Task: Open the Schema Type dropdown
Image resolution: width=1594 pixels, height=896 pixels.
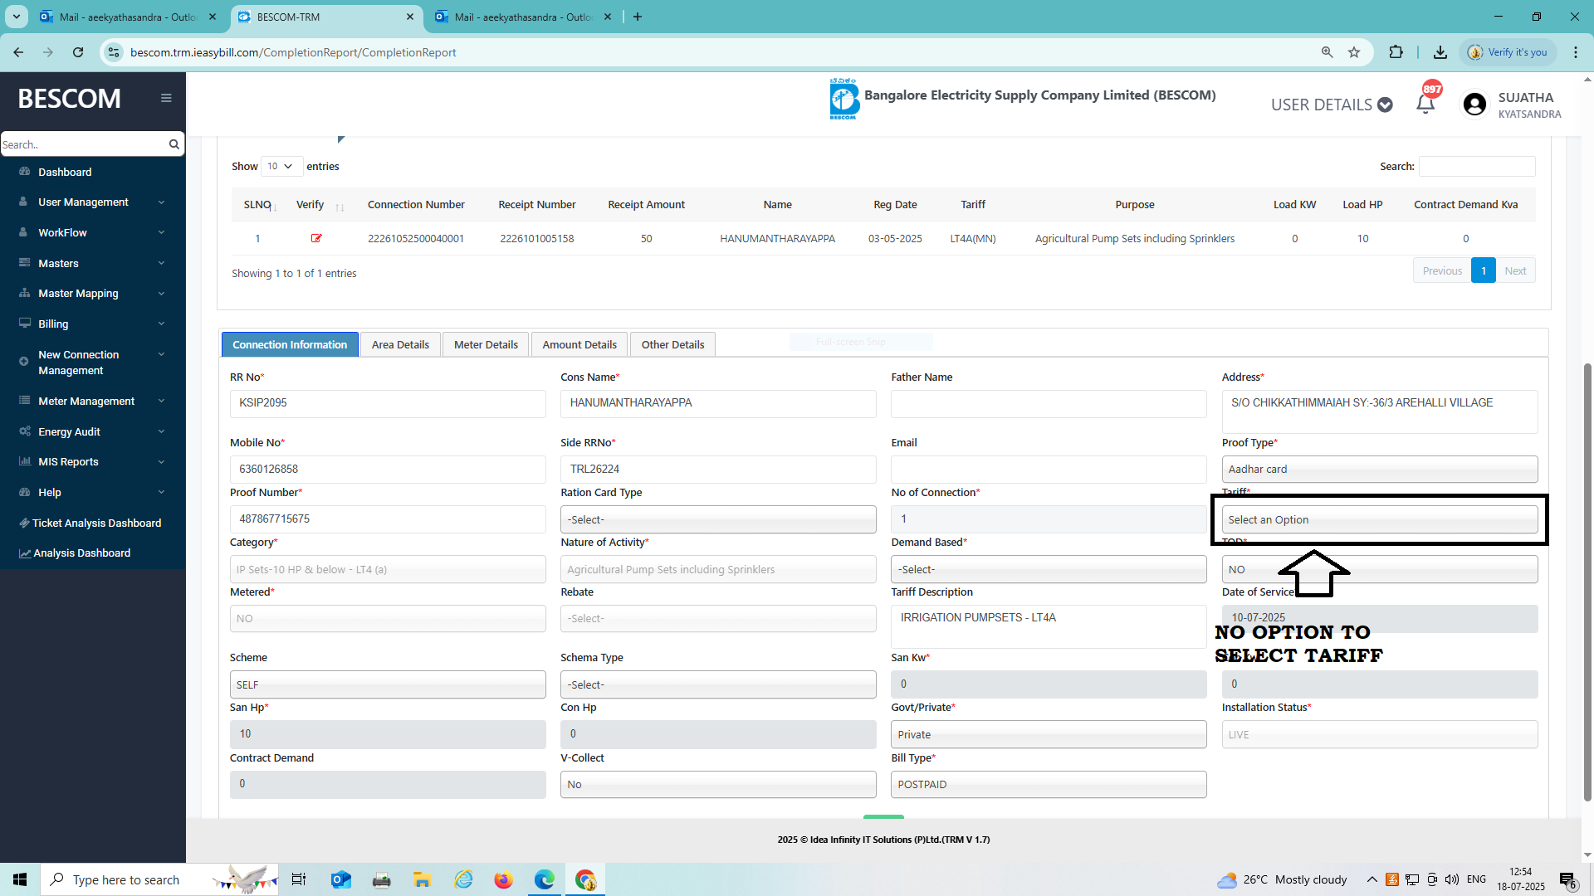Action: tap(718, 684)
